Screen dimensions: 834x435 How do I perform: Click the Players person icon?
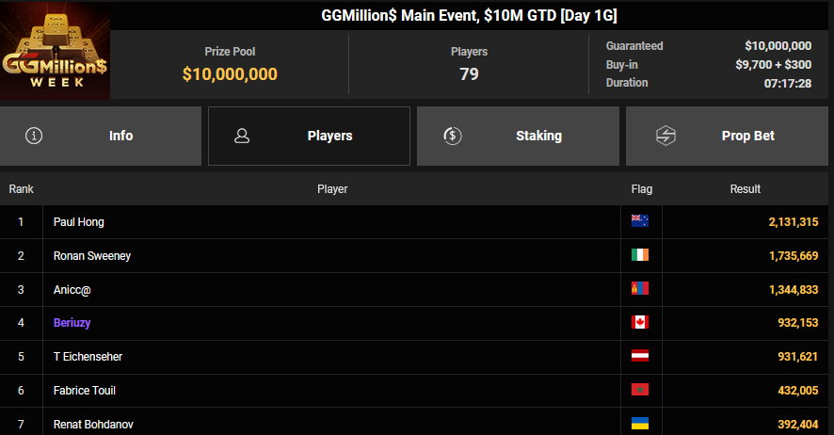point(242,136)
